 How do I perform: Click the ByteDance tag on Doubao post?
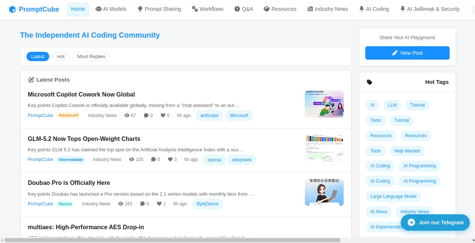click(x=207, y=204)
